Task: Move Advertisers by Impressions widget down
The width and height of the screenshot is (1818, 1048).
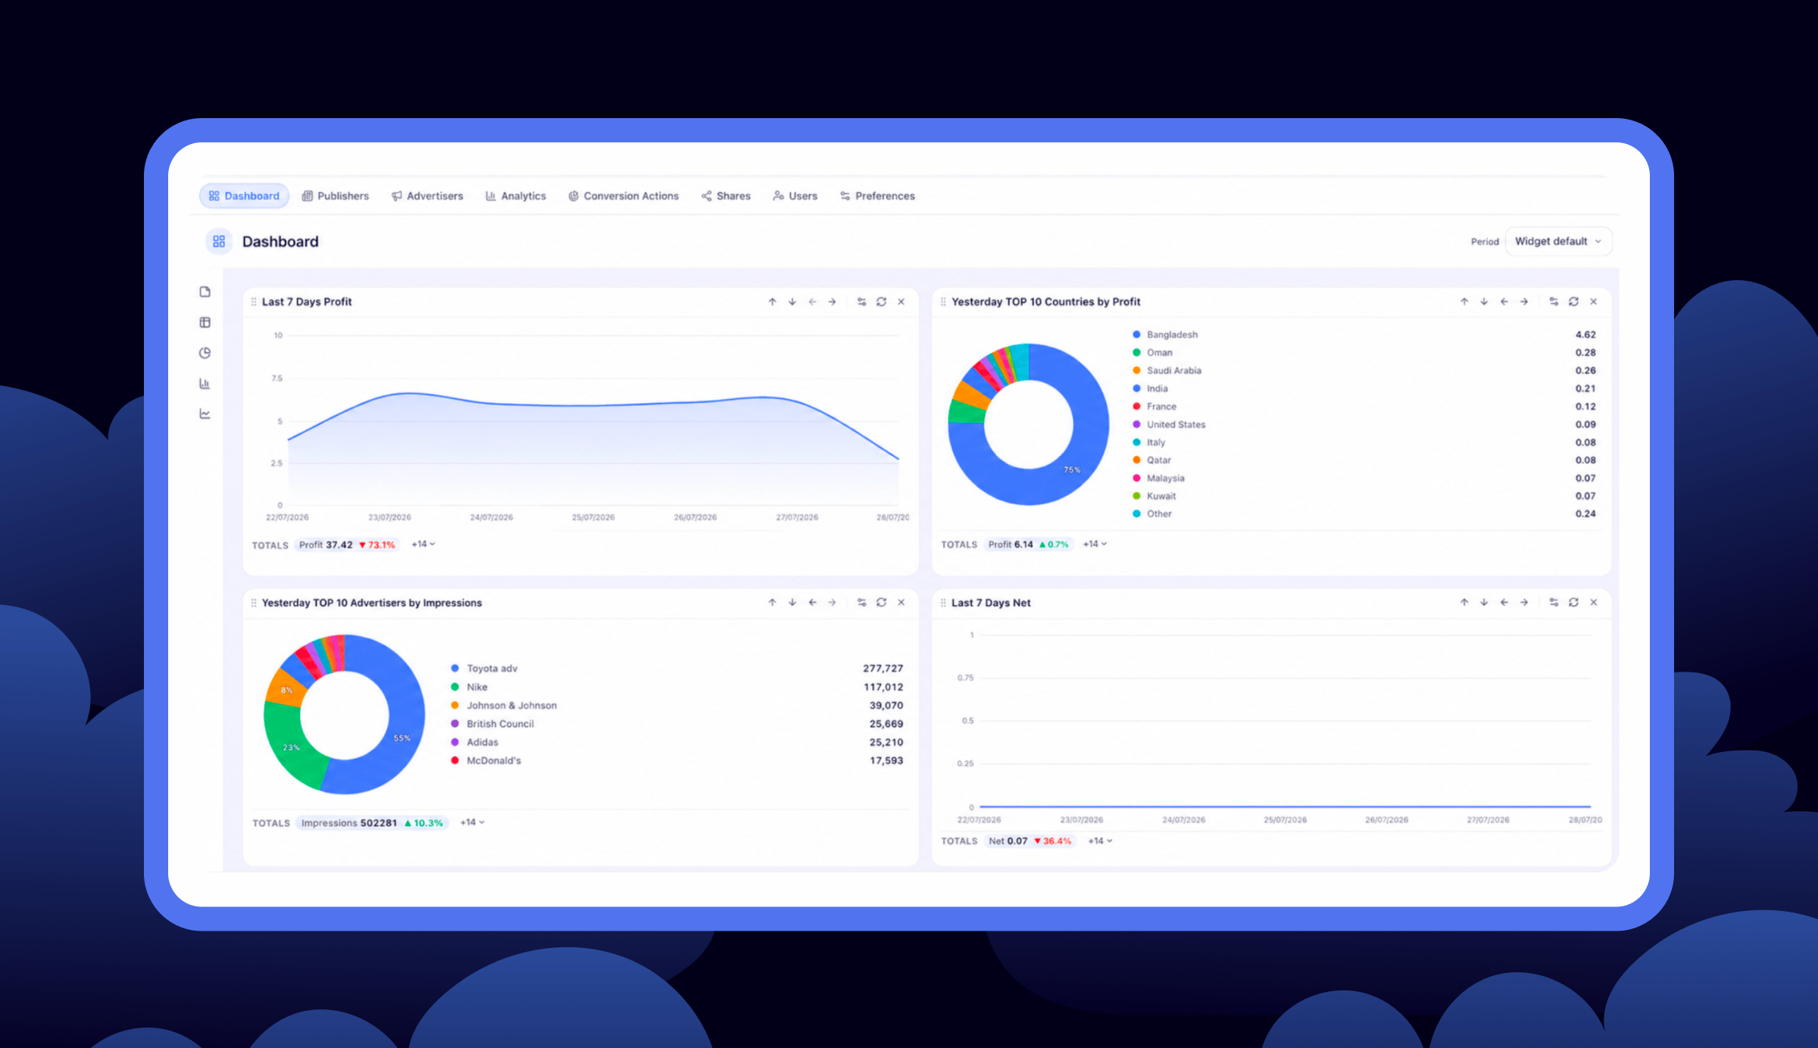Action: click(x=792, y=602)
